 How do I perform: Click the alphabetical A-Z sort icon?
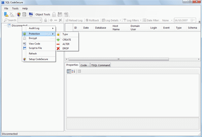(73, 71)
